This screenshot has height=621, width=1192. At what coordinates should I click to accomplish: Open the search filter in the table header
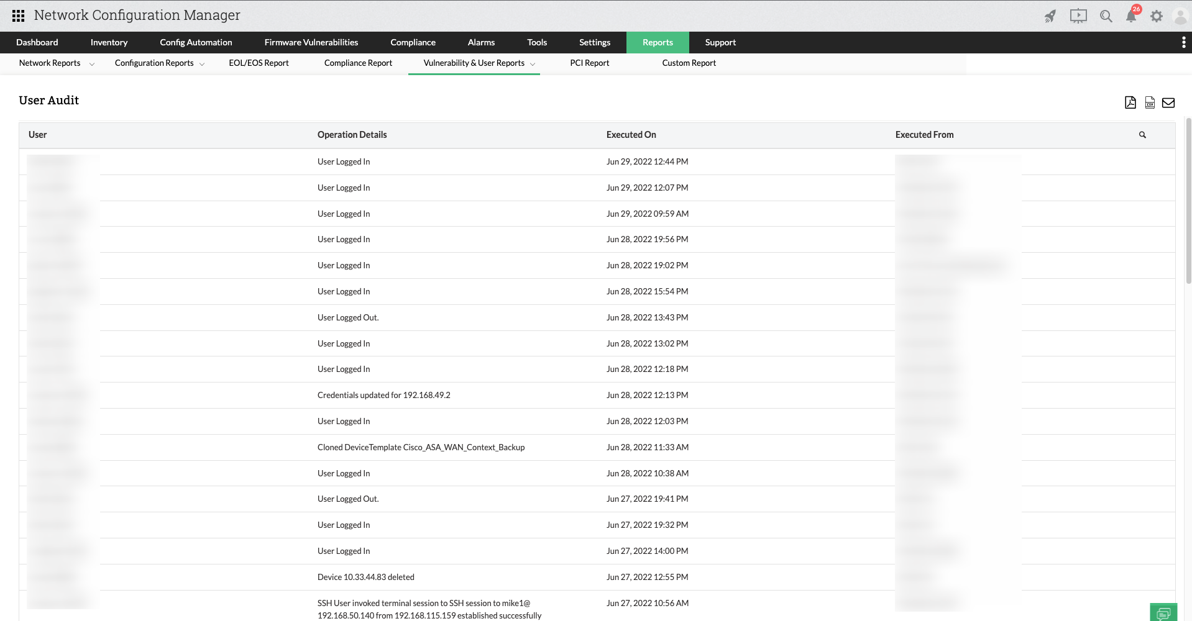click(1142, 134)
